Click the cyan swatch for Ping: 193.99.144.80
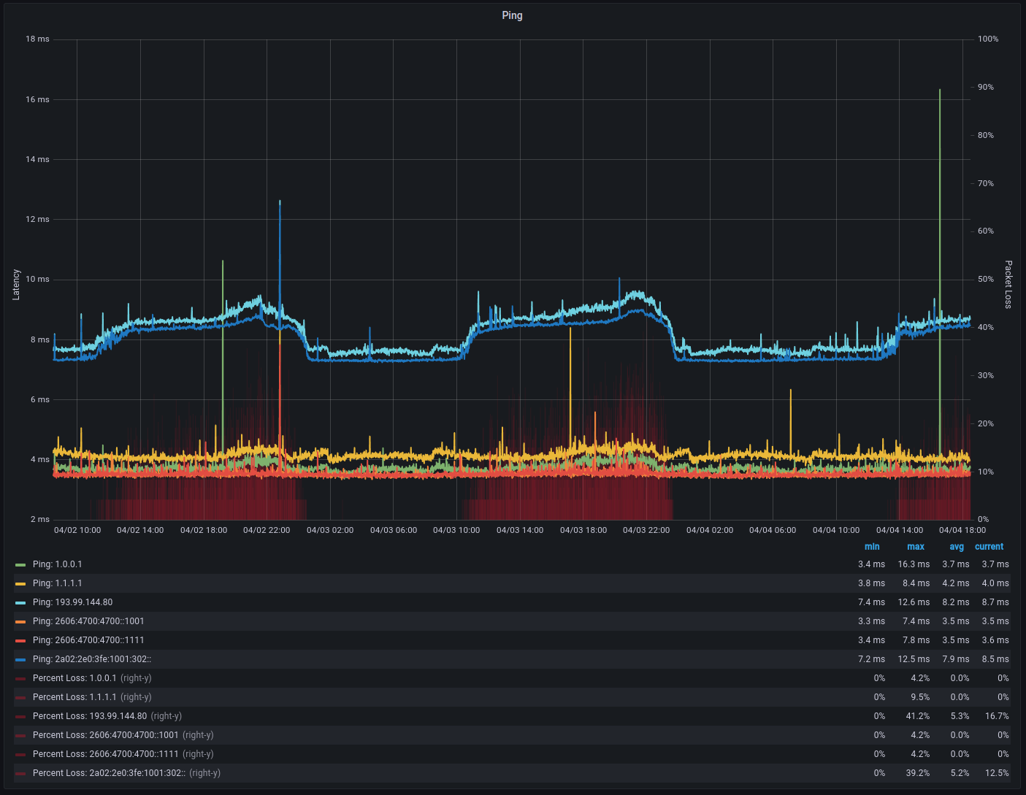 point(20,602)
